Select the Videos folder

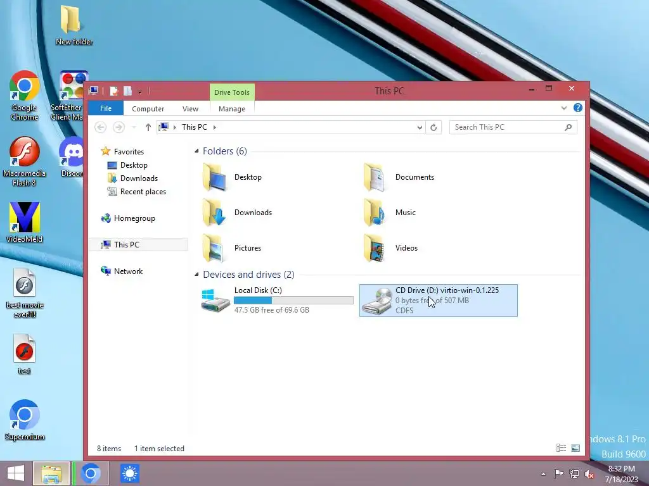390,248
